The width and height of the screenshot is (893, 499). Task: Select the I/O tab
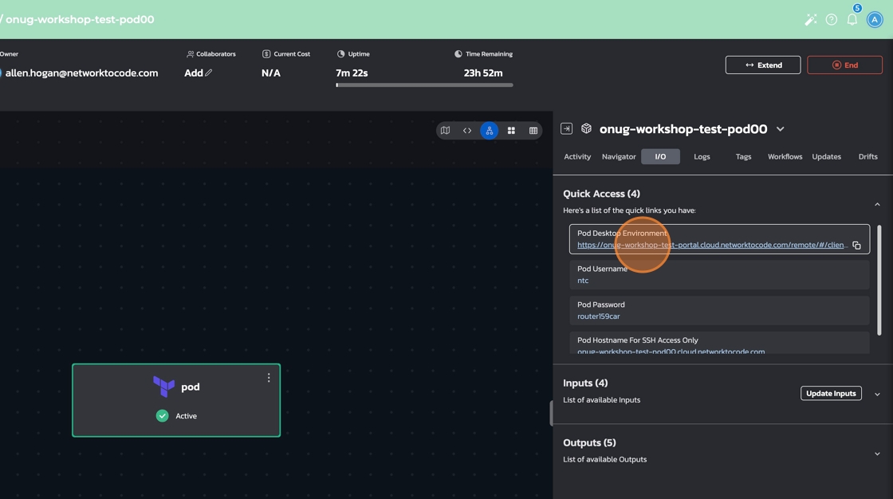click(x=661, y=157)
